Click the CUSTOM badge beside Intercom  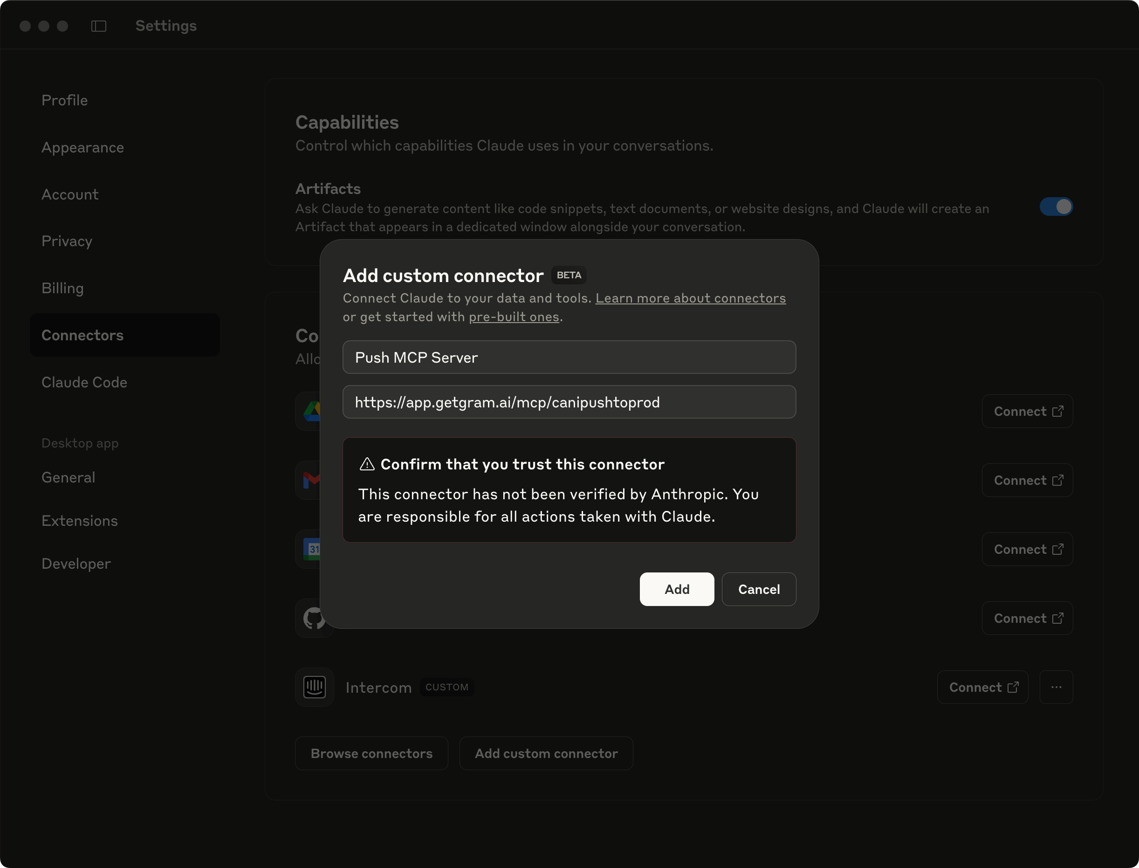[447, 687]
